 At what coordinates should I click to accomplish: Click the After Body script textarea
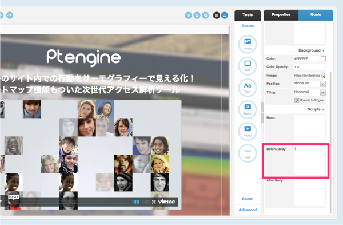pyautogui.click(x=309, y=192)
